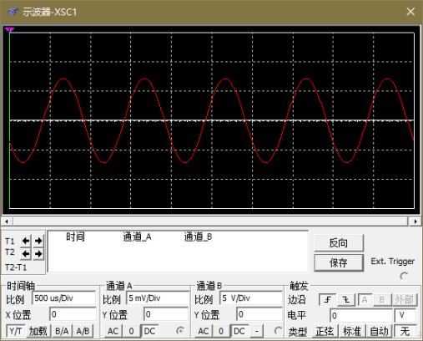Image resolution: width=423 pixels, height=341 pixels.
Task: Click the right scroll arrow under waveform
Action: (x=415, y=221)
